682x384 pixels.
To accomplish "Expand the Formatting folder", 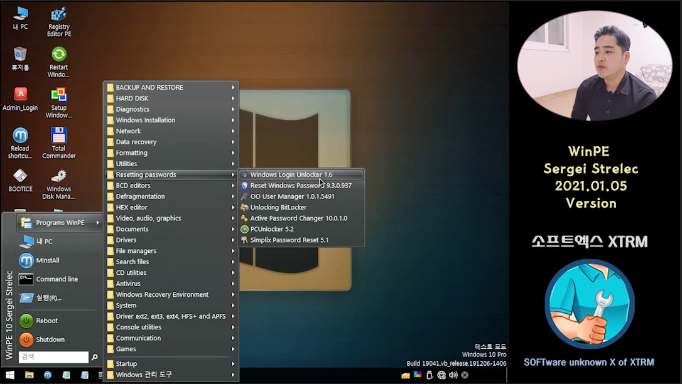I will coord(171,153).
